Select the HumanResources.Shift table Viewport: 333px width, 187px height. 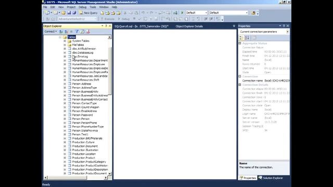point(85,79)
